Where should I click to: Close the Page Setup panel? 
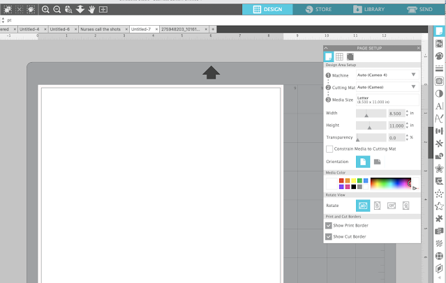418,48
